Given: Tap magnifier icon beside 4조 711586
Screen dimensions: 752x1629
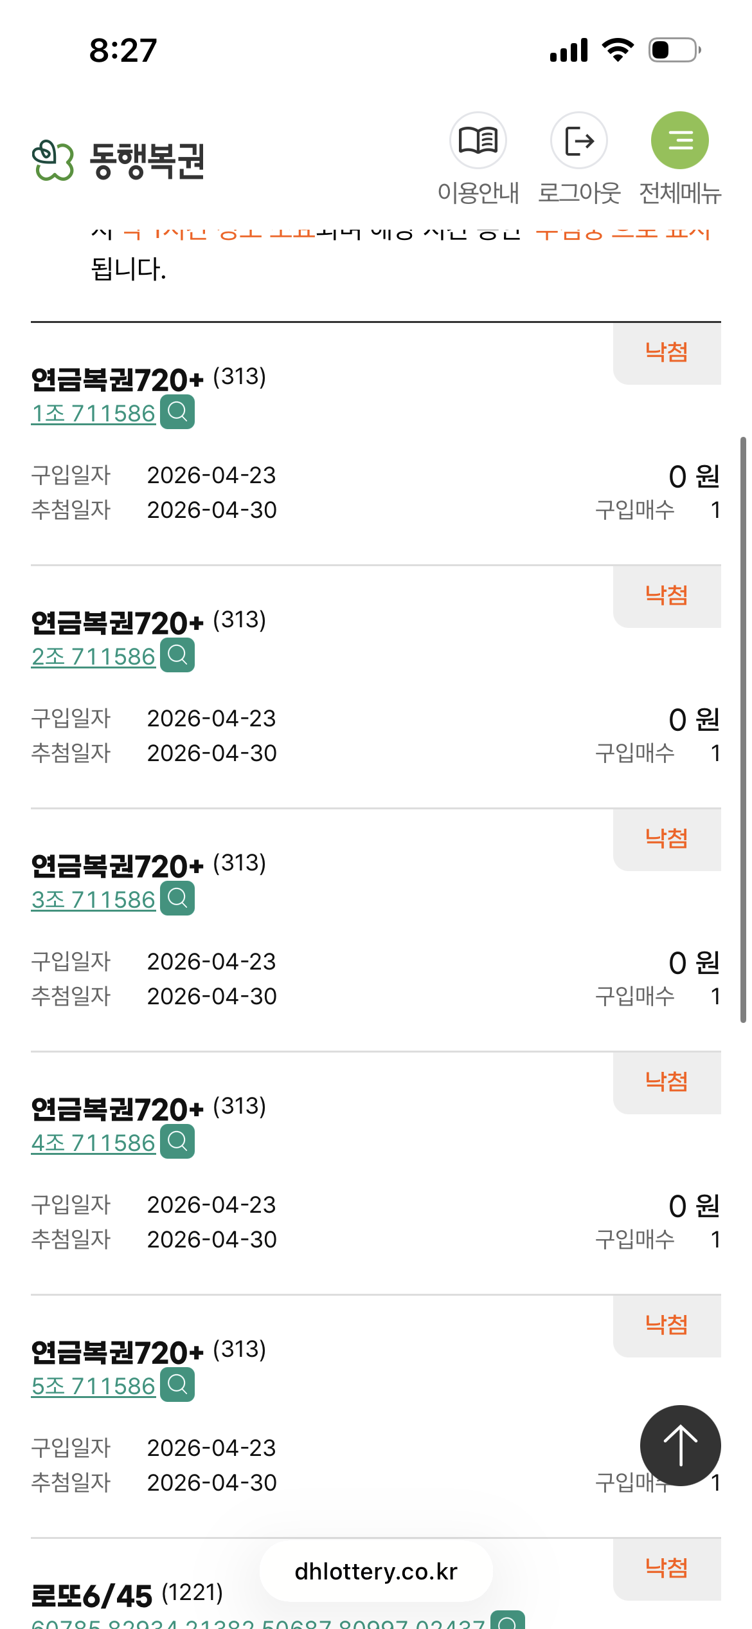Looking at the screenshot, I should click(177, 1141).
